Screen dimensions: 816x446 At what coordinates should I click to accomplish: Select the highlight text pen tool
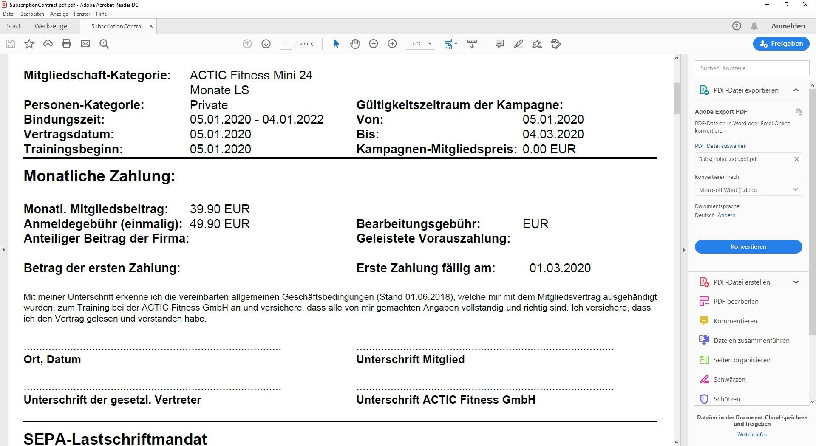click(518, 44)
